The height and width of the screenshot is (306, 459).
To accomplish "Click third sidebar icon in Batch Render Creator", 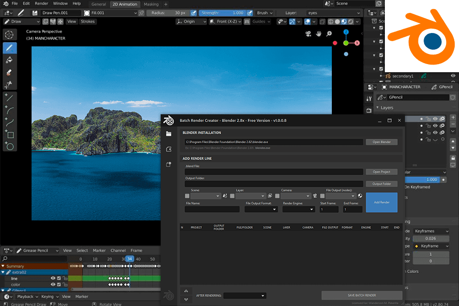I will (x=169, y=164).
